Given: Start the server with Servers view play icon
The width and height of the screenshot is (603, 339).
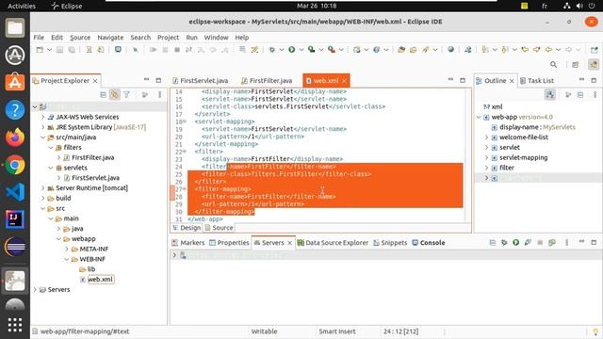Looking at the screenshot, I should click(x=515, y=243).
